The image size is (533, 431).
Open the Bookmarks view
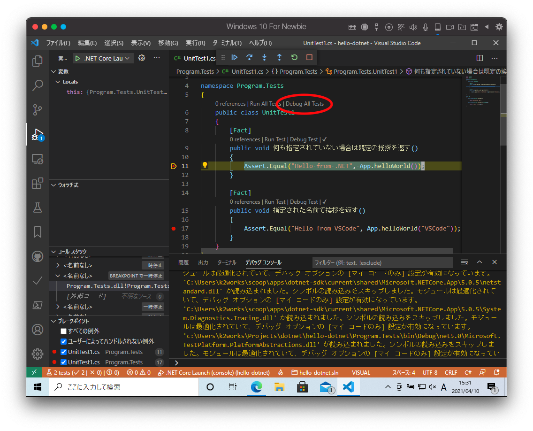tap(38, 232)
